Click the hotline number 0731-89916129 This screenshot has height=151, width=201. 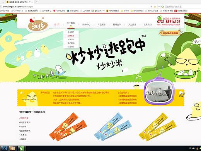click(169, 22)
